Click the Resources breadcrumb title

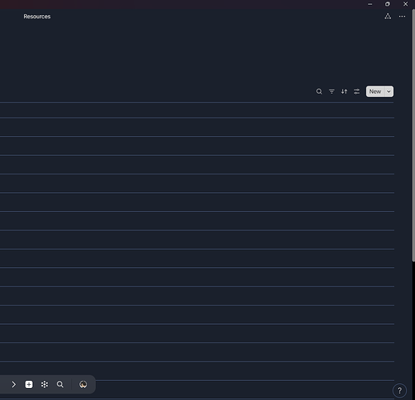pyautogui.click(x=37, y=17)
